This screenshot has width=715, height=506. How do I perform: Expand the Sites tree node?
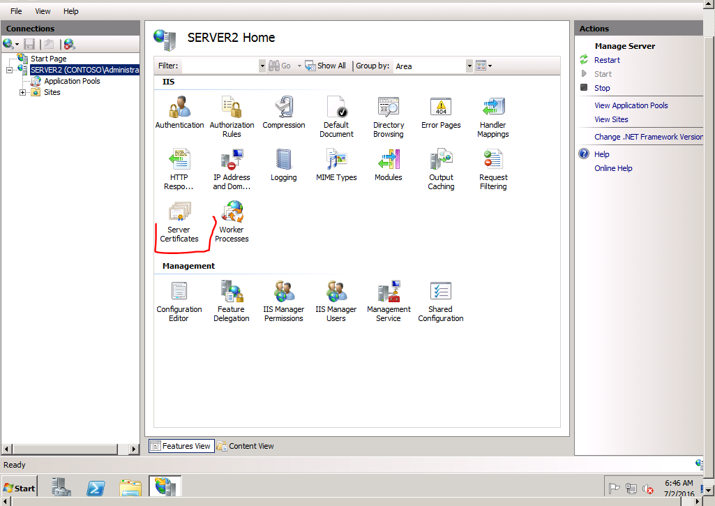point(22,92)
